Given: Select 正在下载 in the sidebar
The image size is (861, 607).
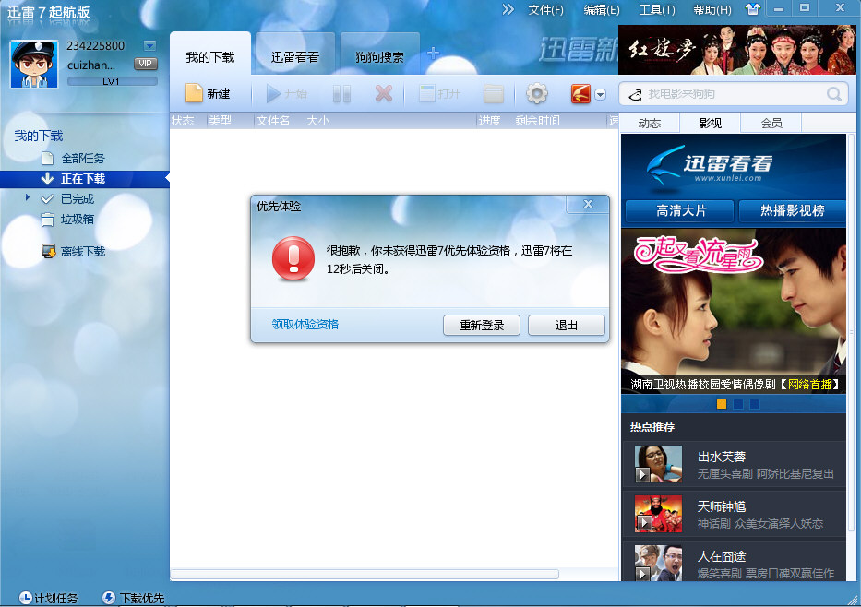Looking at the screenshot, I should pos(85,179).
